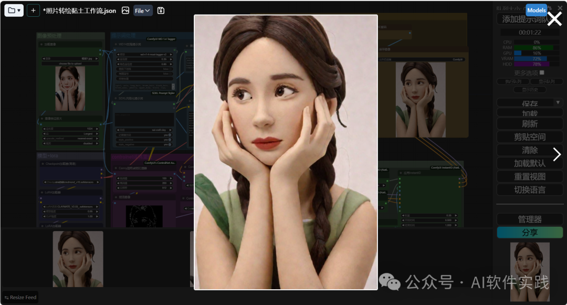Collapse the 加载图像 node via its dot
Viewport: 567px width, 305px height.
point(41,45)
